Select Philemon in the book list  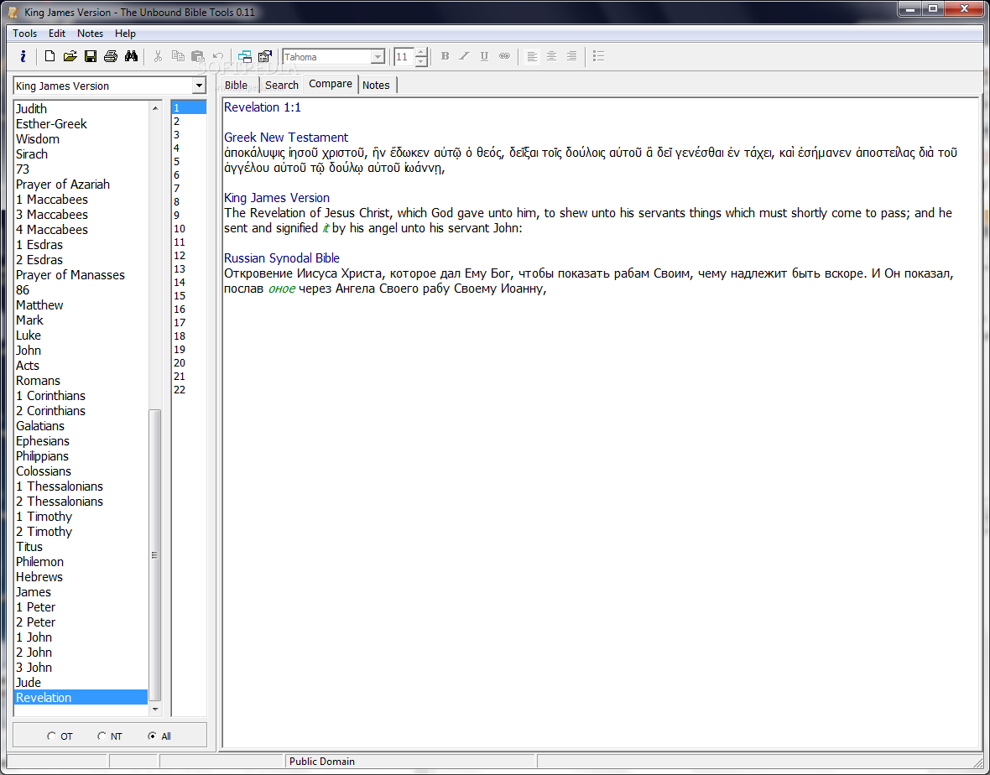[81, 562]
